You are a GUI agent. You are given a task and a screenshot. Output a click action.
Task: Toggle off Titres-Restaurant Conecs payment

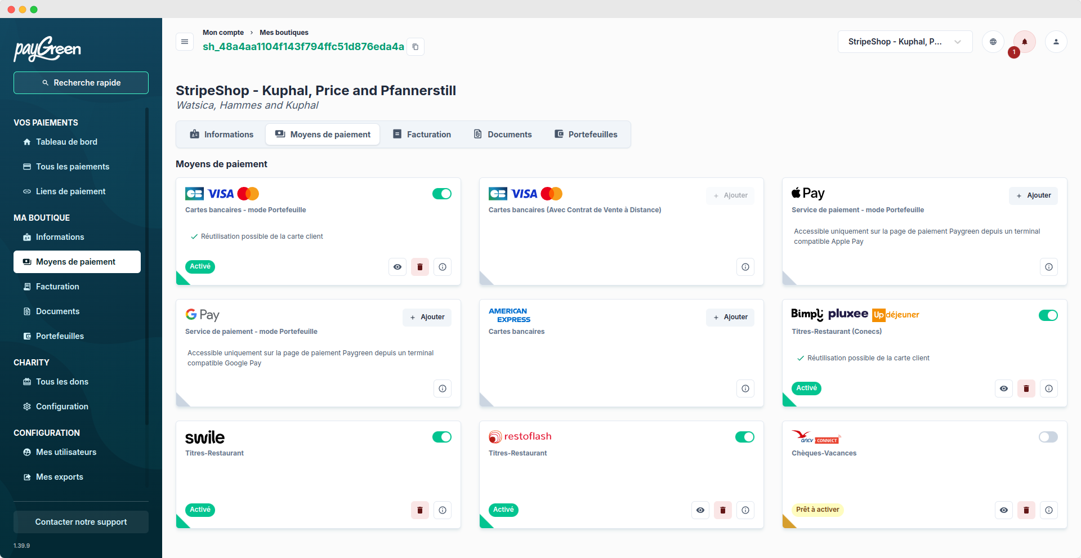pyautogui.click(x=1048, y=315)
